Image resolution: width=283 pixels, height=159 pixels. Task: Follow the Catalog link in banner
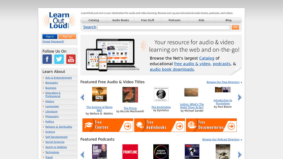207,58
